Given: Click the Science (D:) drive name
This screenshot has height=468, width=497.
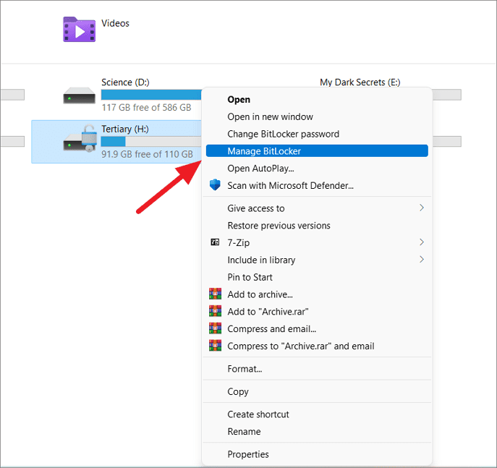Looking at the screenshot, I should (125, 82).
